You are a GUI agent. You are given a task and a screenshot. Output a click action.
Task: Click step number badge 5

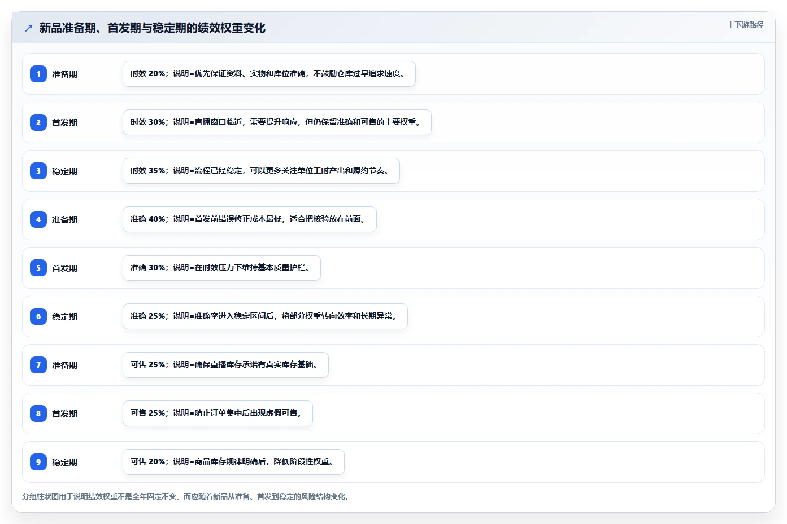click(x=38, y=268)
